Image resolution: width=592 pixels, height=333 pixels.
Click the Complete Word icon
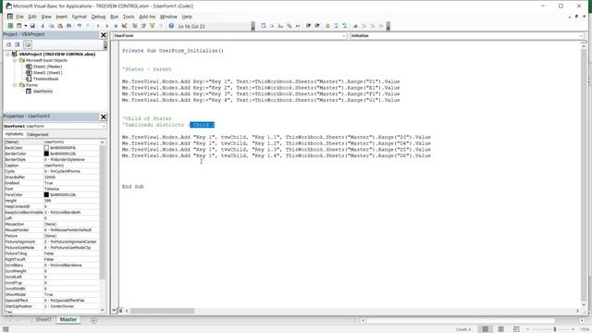tap(298, 26)
